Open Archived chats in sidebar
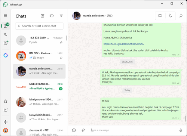Image resolution: width=187 pixels, height=136 pixels. (6, 109)
